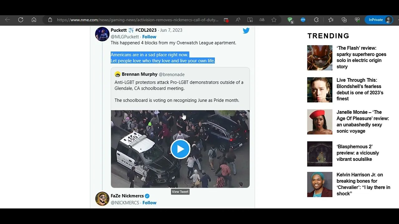Open the green shield extension icon
This screenshot has height=224, width=399.
(290, 20)
